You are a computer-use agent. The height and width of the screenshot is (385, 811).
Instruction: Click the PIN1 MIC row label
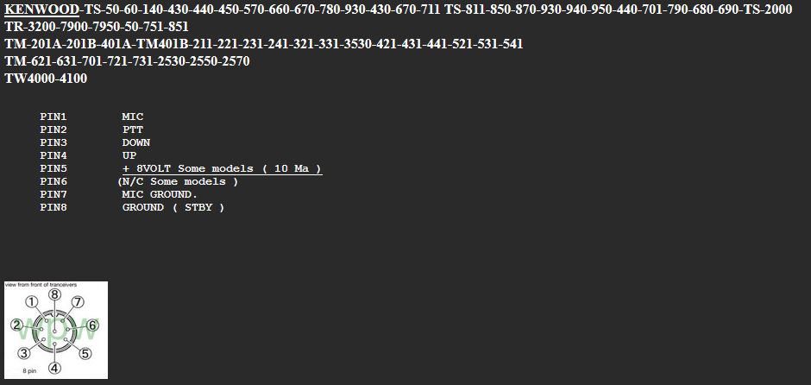(53, 117)
